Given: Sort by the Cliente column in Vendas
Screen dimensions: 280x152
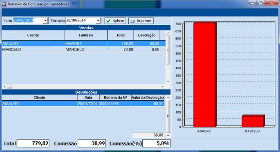Looking at the screenshot, I should tap(33, 35).
